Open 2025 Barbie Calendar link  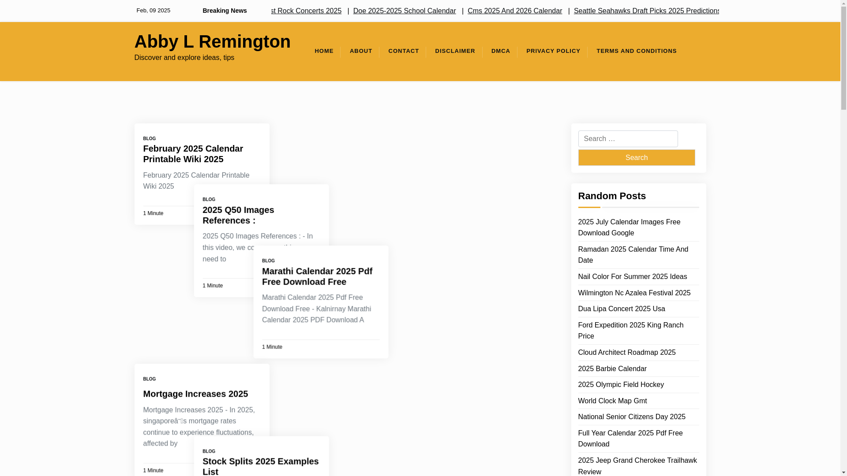click(612, 369)
